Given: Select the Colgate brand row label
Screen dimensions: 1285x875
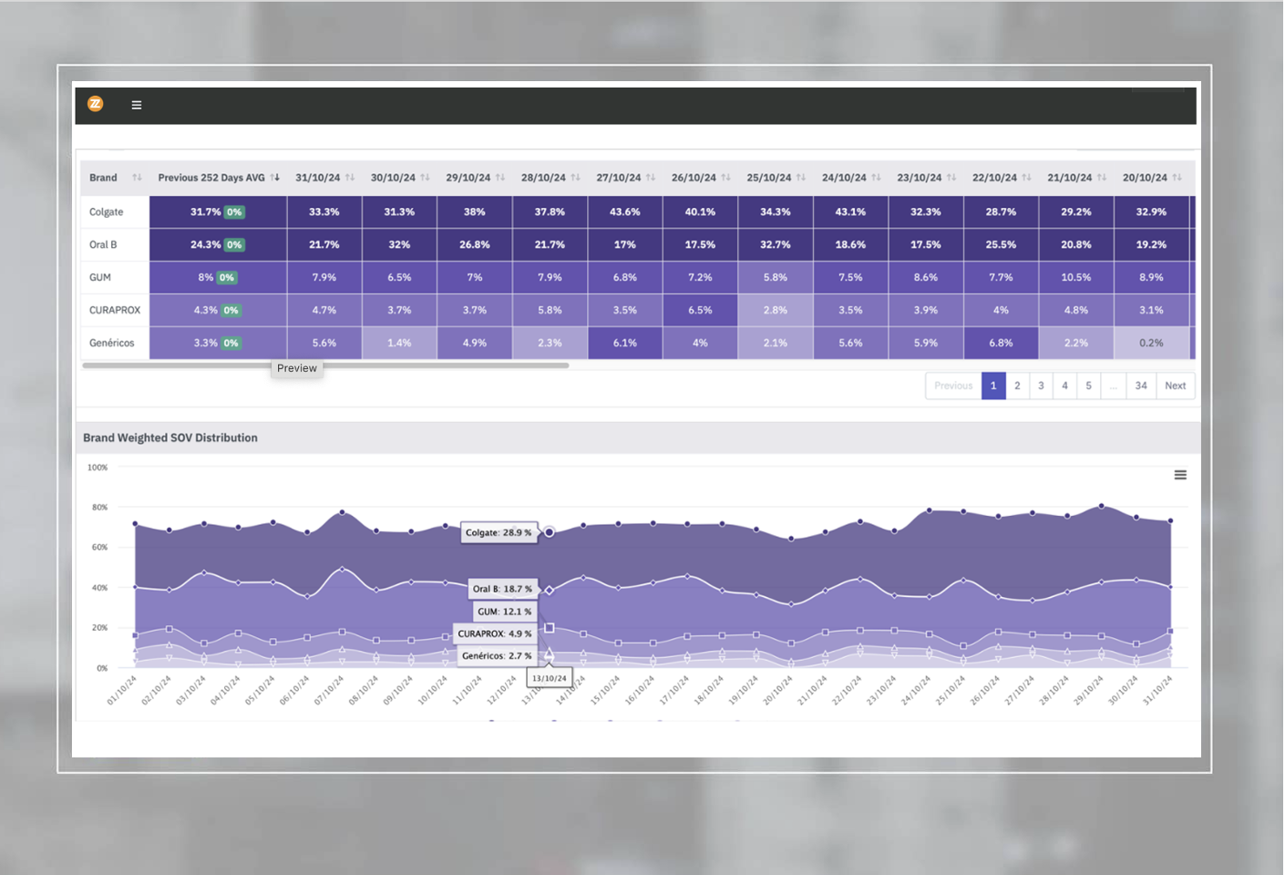Looking at the screenshot, I should [x=106, y=212].
